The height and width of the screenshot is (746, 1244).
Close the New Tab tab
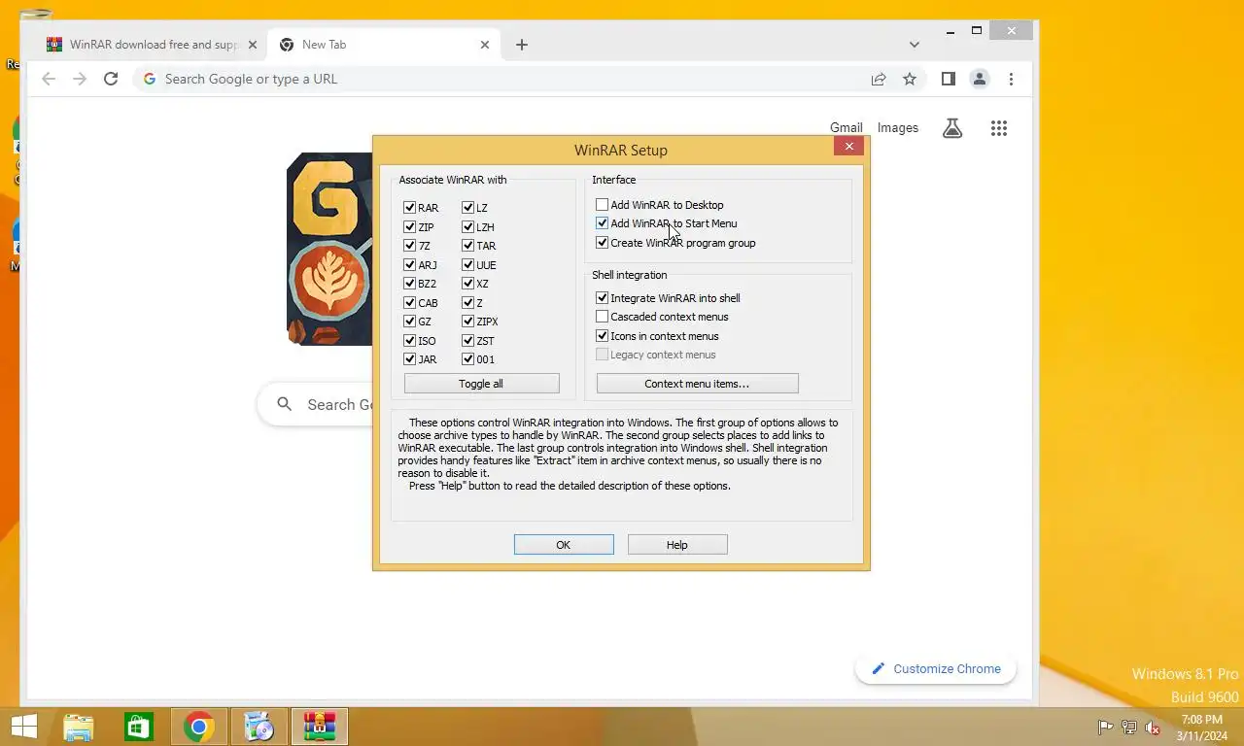tap(485, 45)
